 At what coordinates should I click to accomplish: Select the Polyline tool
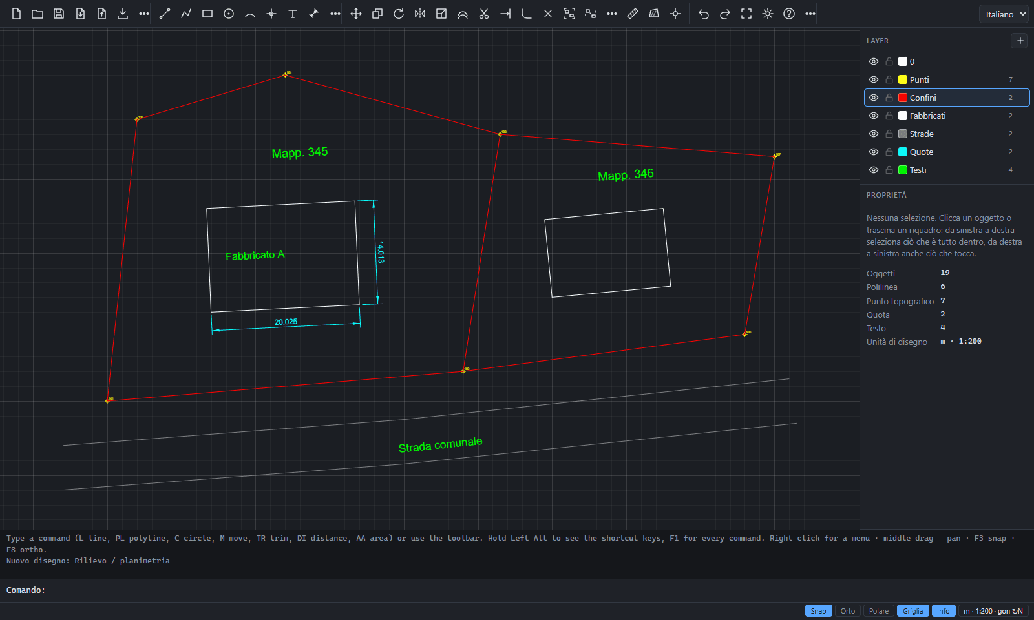(x=186, y=14)
